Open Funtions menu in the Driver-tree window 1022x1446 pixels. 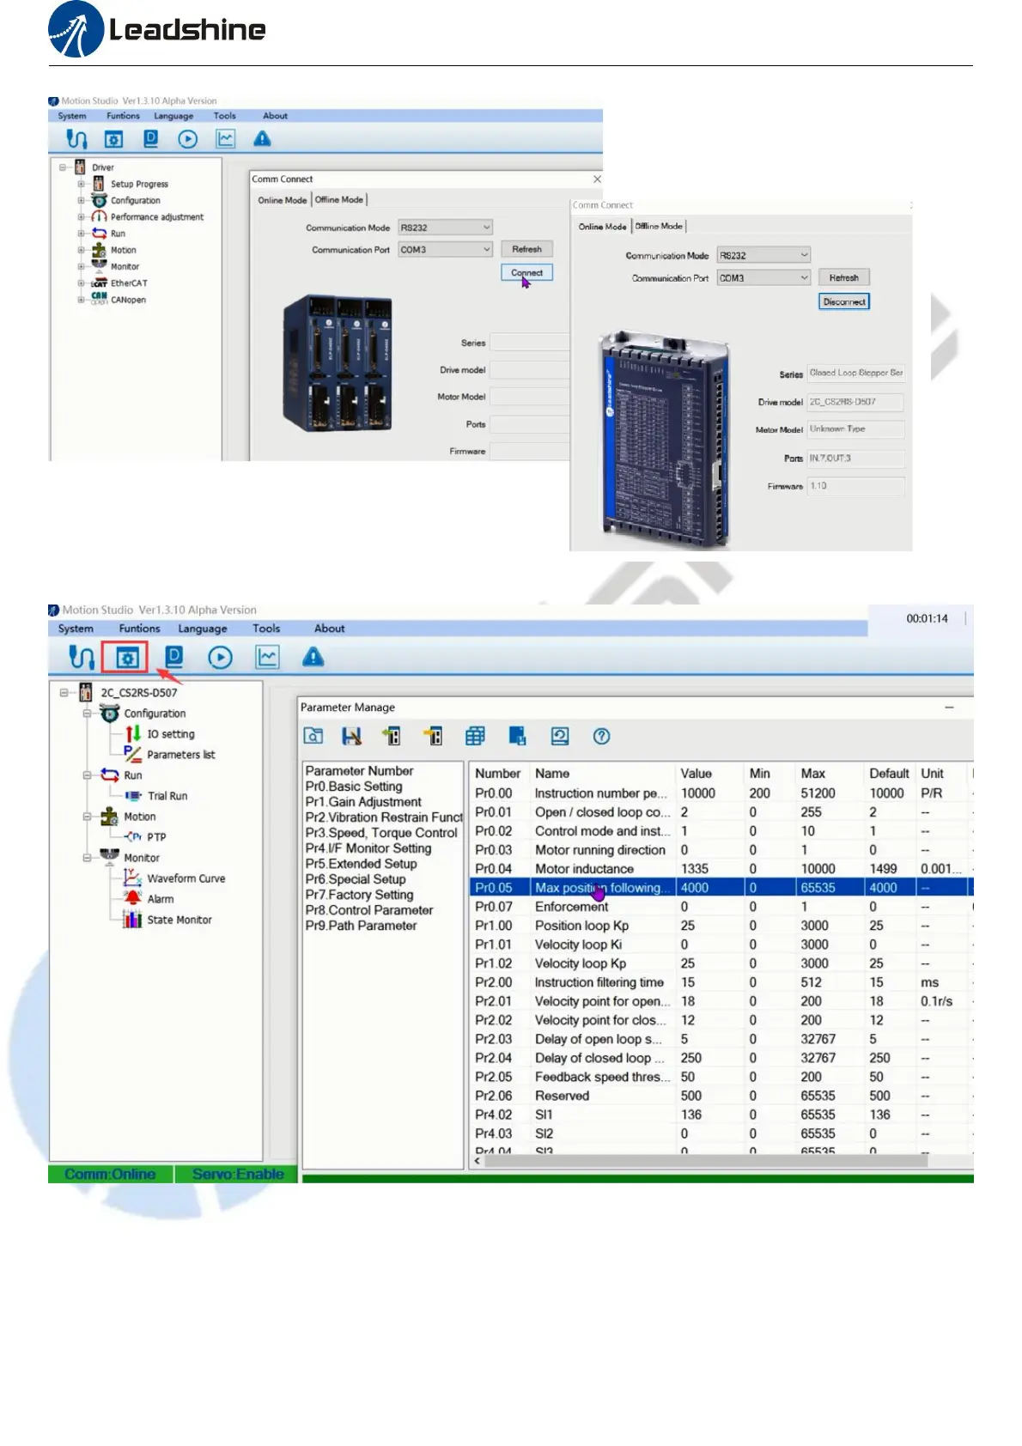(123, 116)
